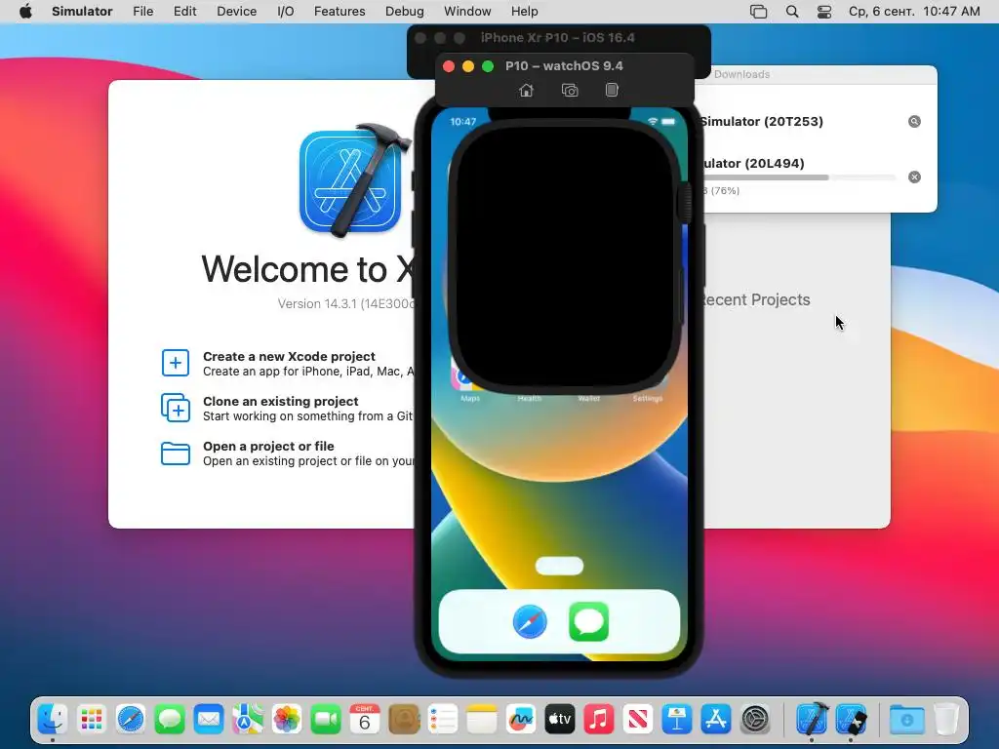Open Safari from the macOS Dock
999x749 pixels.
tap(131, 720)
